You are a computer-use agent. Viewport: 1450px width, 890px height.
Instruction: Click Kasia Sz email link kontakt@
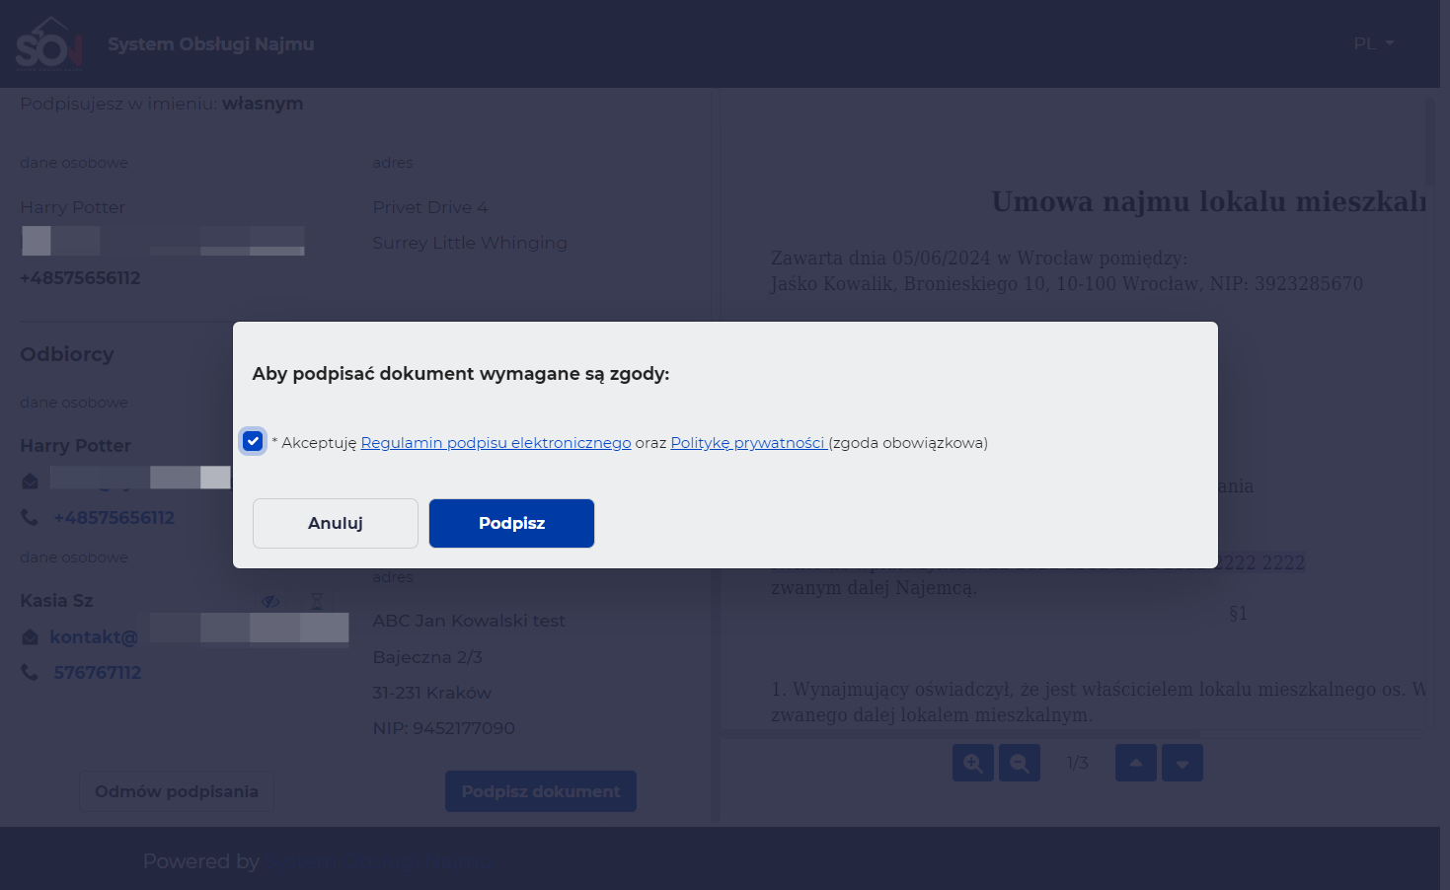[94, 637]
